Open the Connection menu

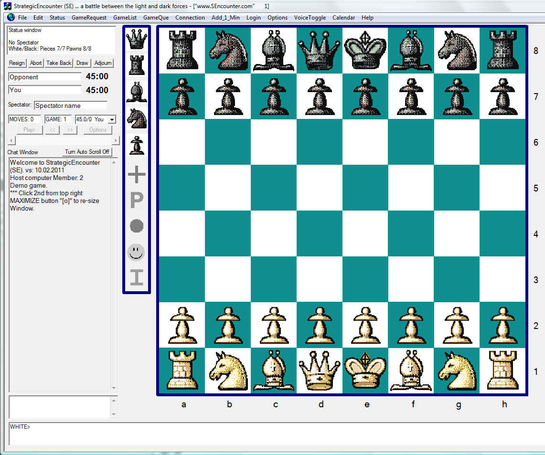[x=190, y=17]
